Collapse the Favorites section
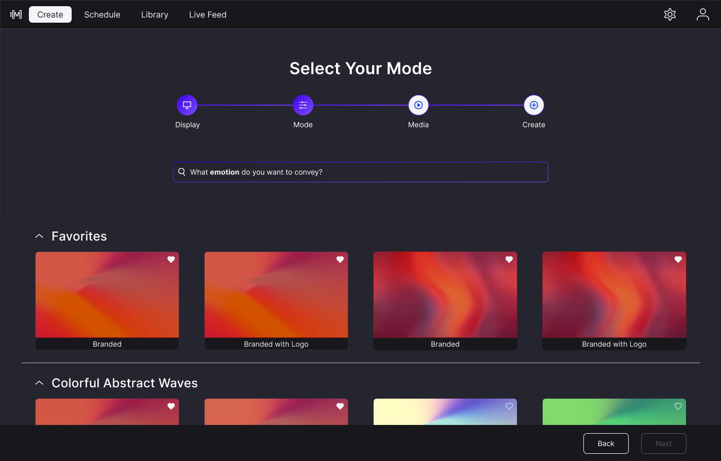721x461 pixels. [x=39, y=236]
